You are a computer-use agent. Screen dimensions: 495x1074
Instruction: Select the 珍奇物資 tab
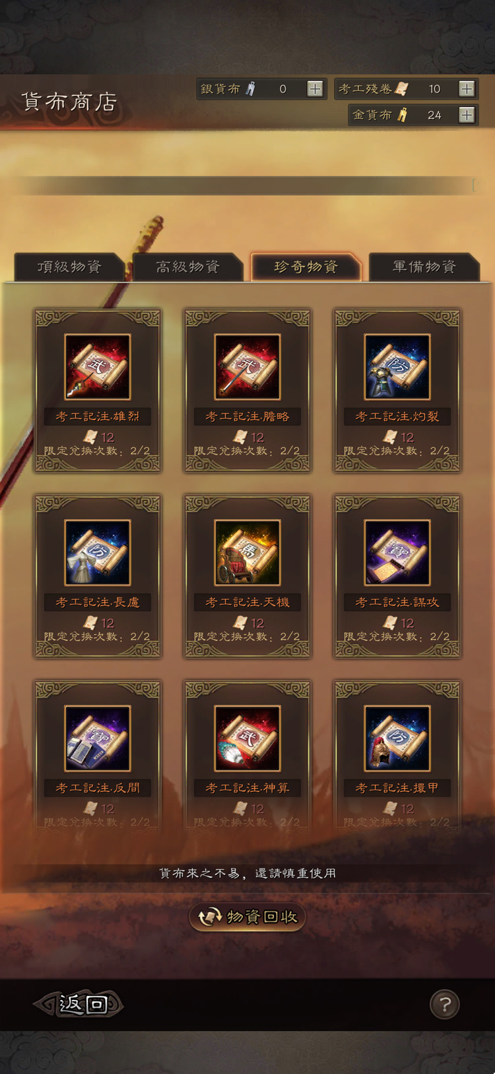(306, 267)
